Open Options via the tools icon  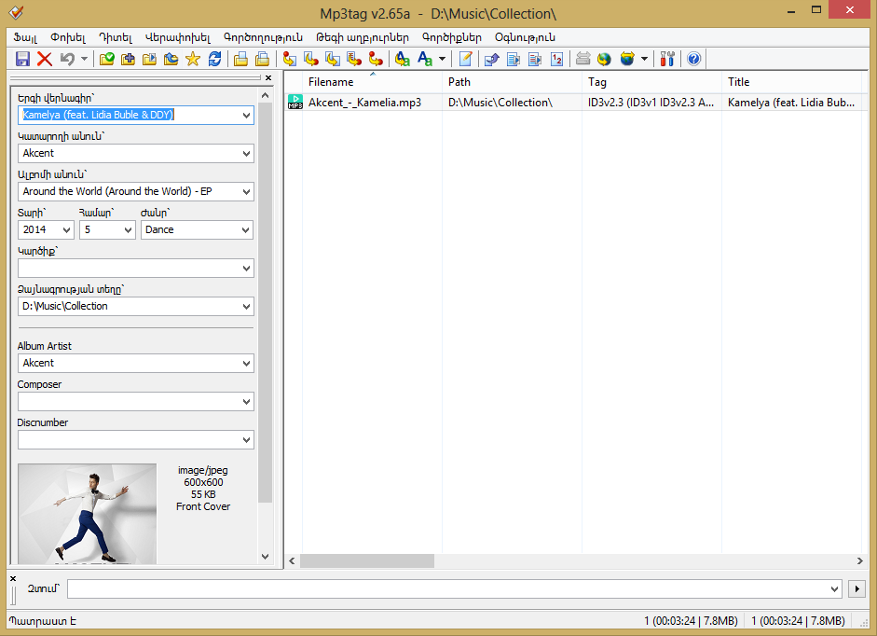coord(667,59)
